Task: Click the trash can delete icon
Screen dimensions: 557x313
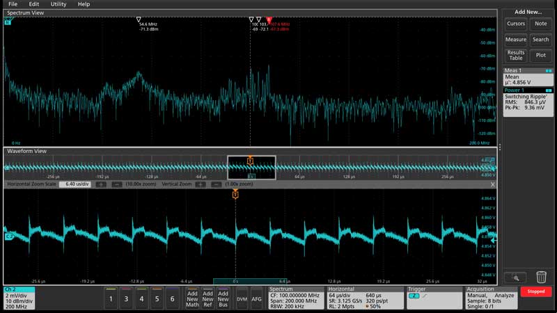Action: point(541,277)
